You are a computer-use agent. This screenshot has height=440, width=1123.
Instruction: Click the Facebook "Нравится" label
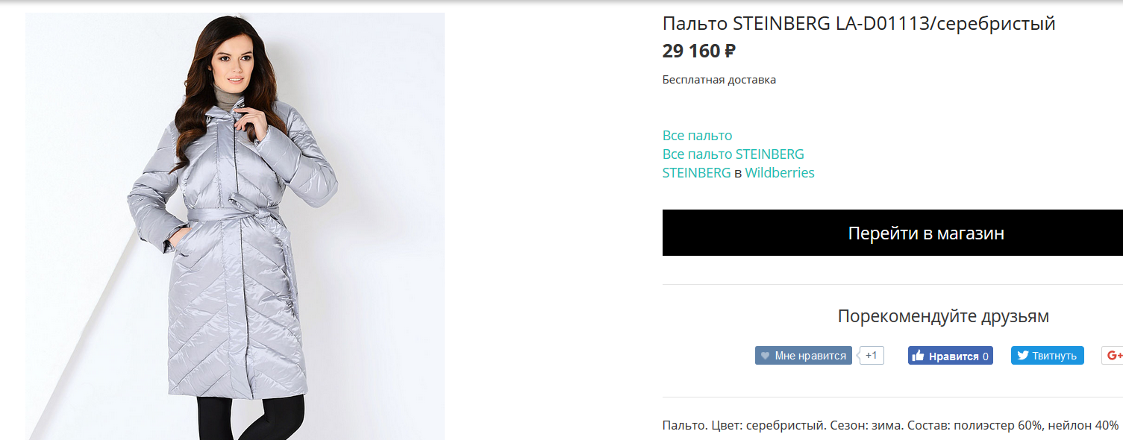tap(954, 356)
